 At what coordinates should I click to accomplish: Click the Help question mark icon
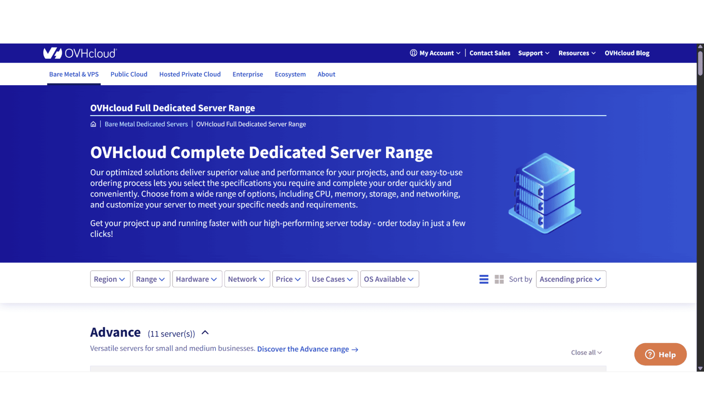650,354
